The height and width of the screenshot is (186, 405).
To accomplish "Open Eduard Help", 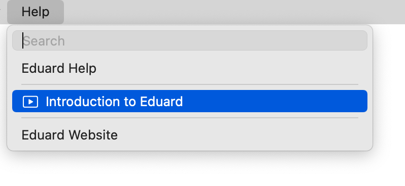I will pyautogui.click(x=190, y=68).
